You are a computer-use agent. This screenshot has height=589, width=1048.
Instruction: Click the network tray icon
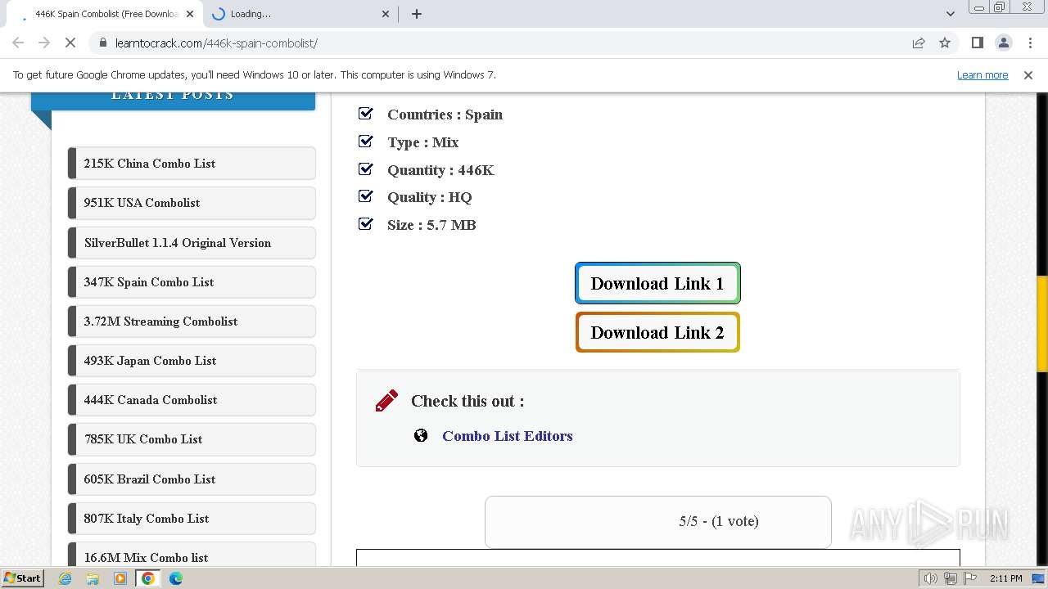point(951,578)
